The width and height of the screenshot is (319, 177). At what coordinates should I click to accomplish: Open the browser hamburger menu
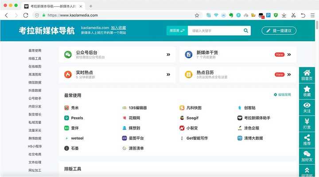click(x=312, y=15)
